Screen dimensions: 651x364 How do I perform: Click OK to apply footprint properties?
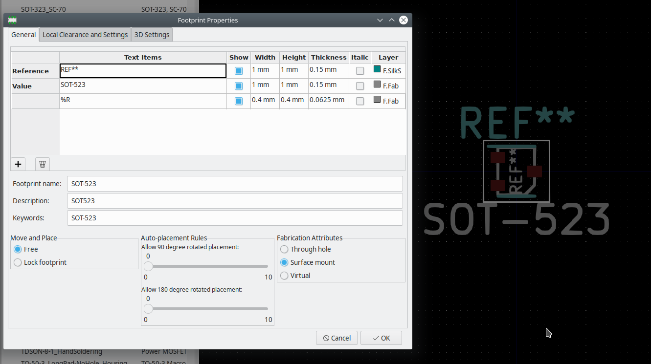point(381,338)
